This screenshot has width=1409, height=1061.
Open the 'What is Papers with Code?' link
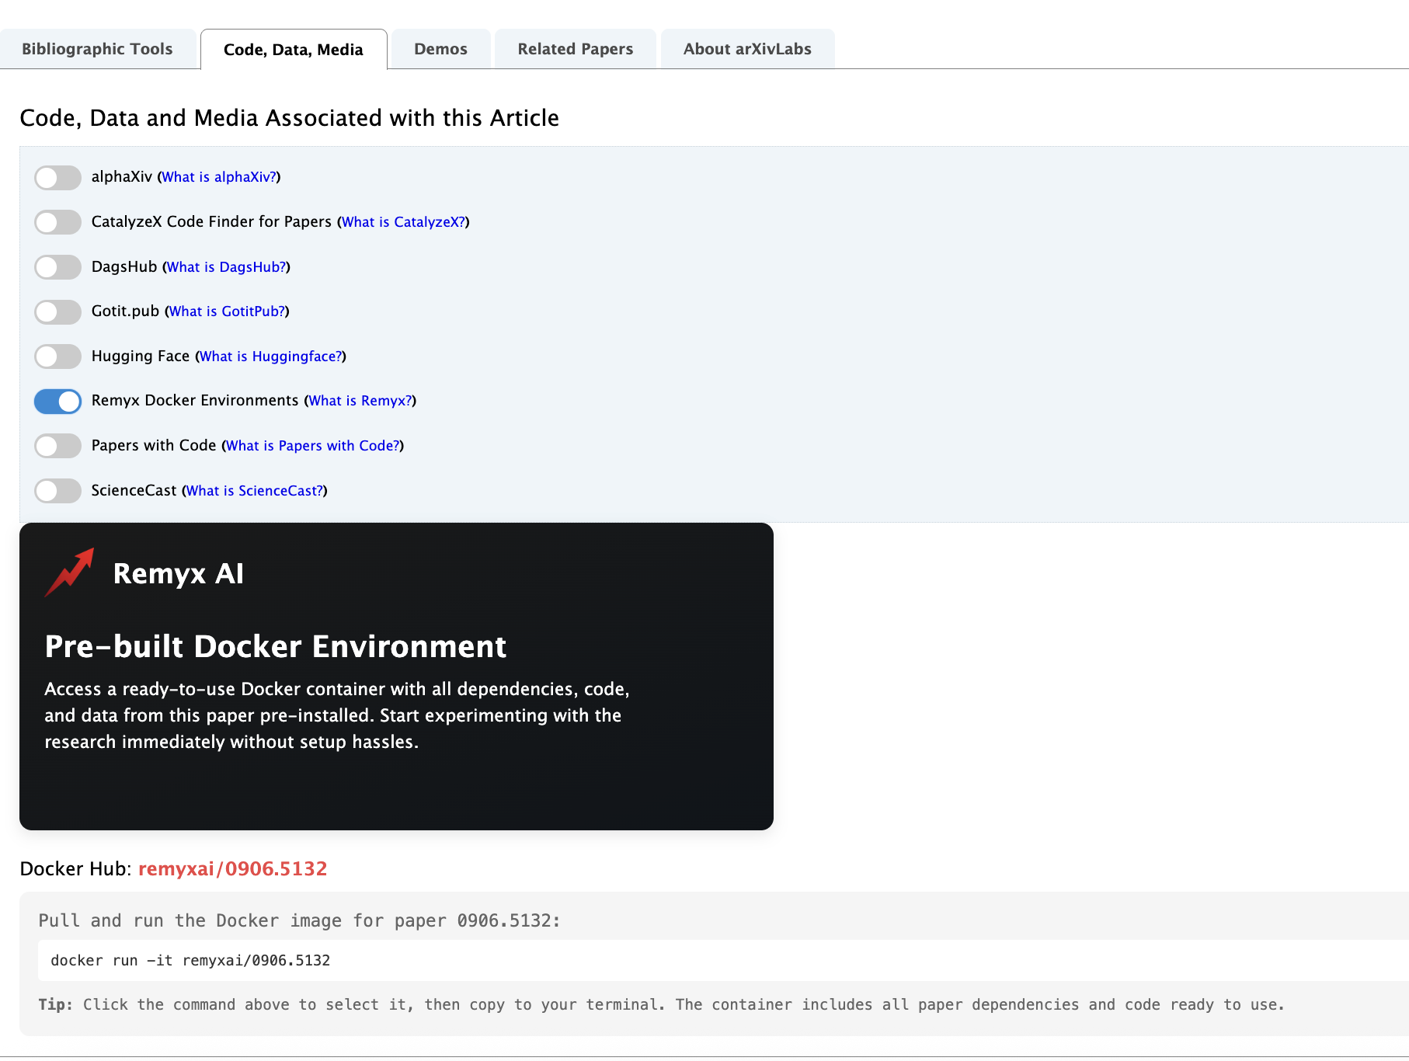tap(312, 446)
